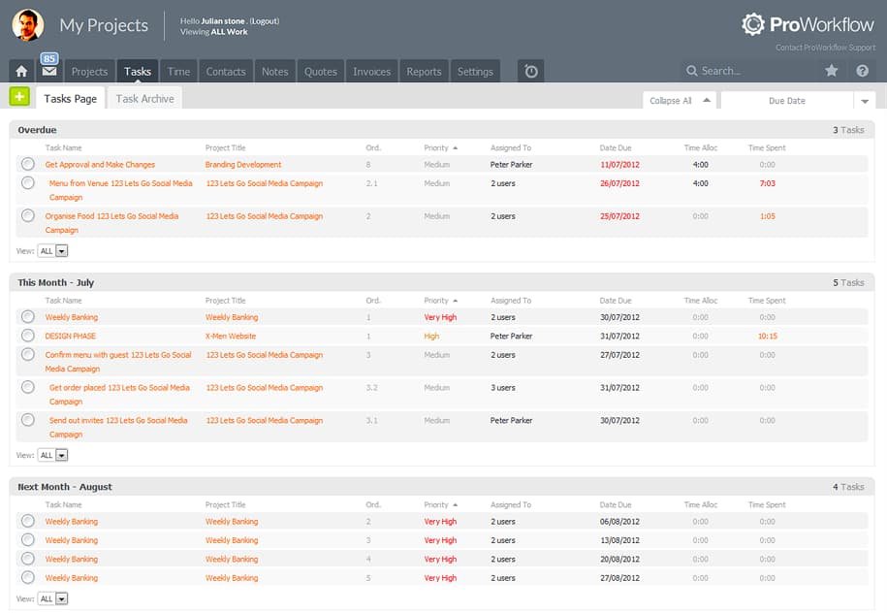Open the Notes tab
The image size is (887, 613).
click(x=275, y=72)
